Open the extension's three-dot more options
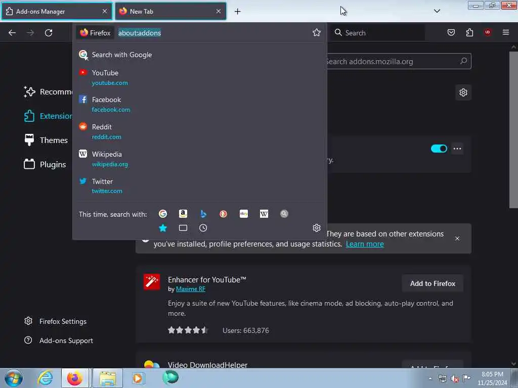Viewport: 518px width, 388px height. click(457, 149)
